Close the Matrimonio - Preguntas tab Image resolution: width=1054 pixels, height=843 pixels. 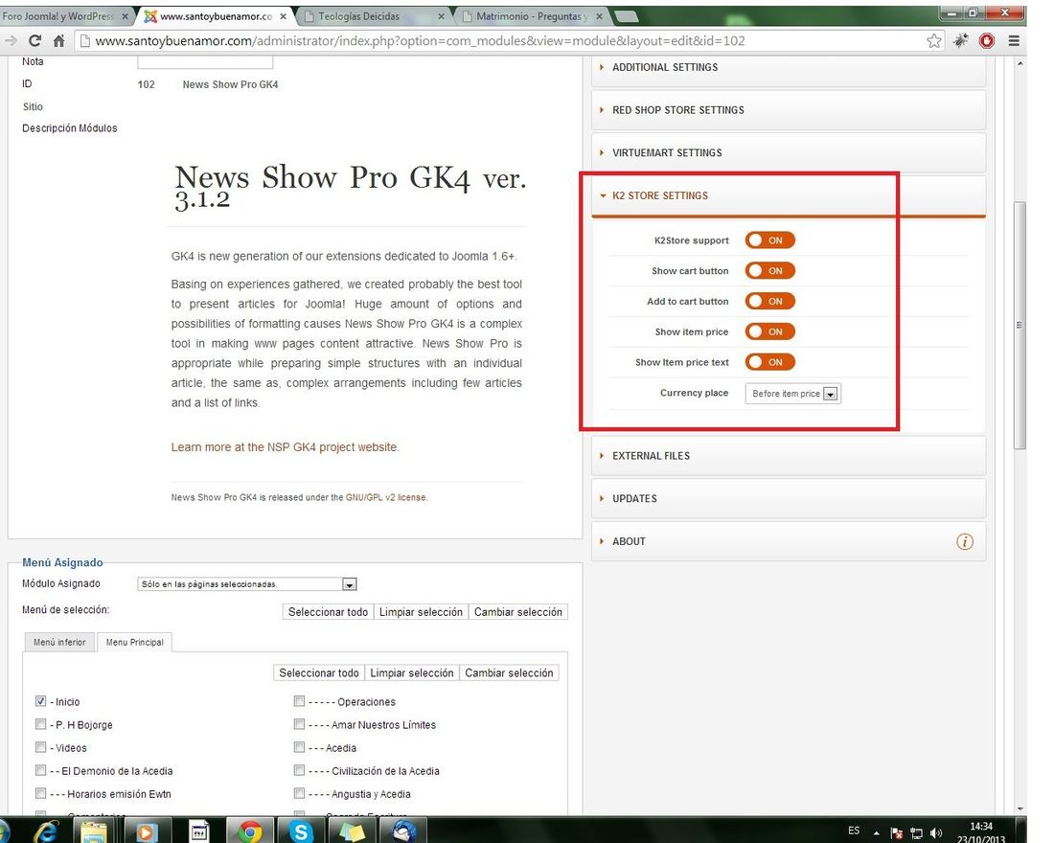(599, 16)
